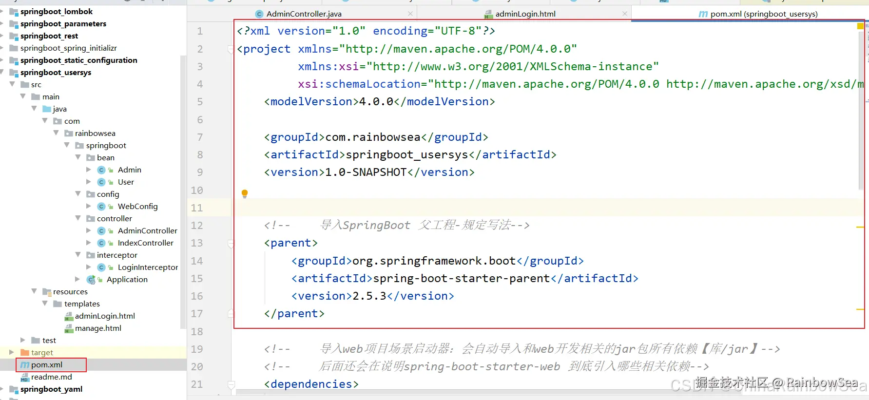
Task: Select the User class icon under bean
Action: point(101,182)
